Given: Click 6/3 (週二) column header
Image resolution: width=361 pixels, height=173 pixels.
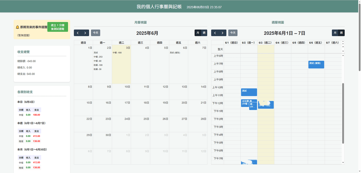Looking at the screenshot, I should 266,43.
